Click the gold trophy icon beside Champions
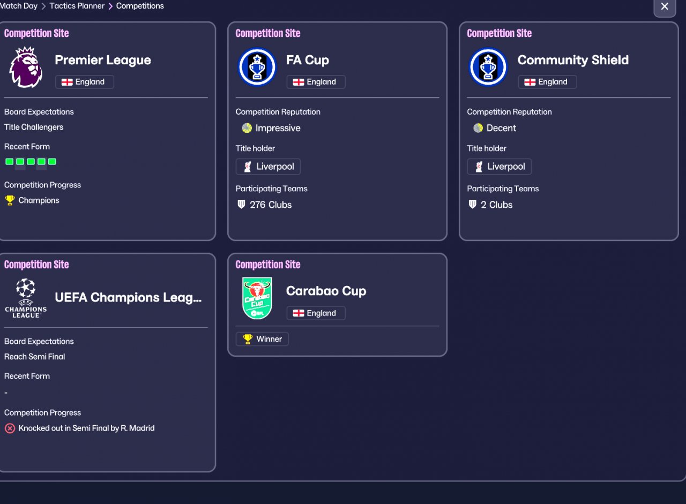Viewport: 686px width, 504px height. (x=10, y=200)
